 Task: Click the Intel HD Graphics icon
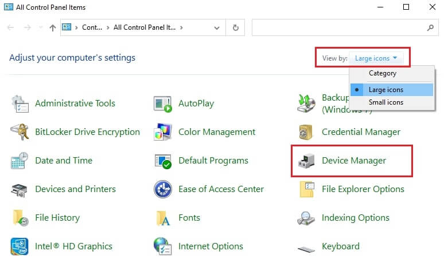click(x=20, y=246)
